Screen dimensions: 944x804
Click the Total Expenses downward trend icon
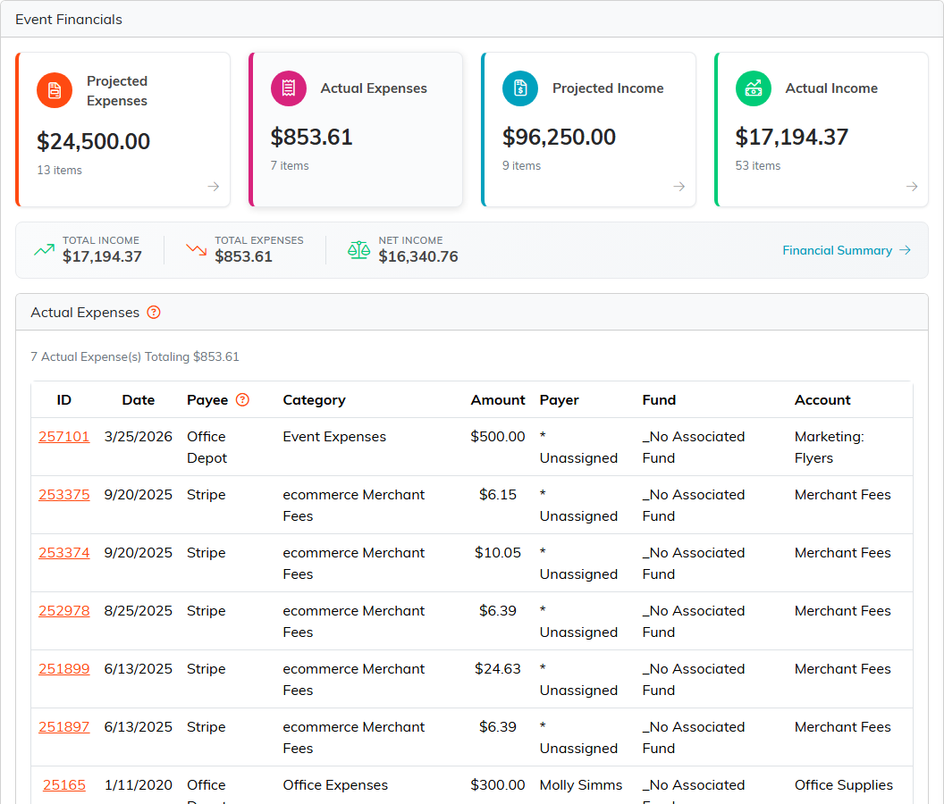pos(197,250)
